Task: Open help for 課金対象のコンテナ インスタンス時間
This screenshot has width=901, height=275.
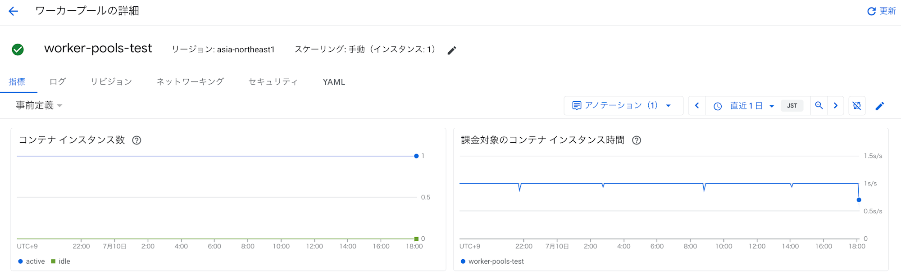Action: click(637, 140)
